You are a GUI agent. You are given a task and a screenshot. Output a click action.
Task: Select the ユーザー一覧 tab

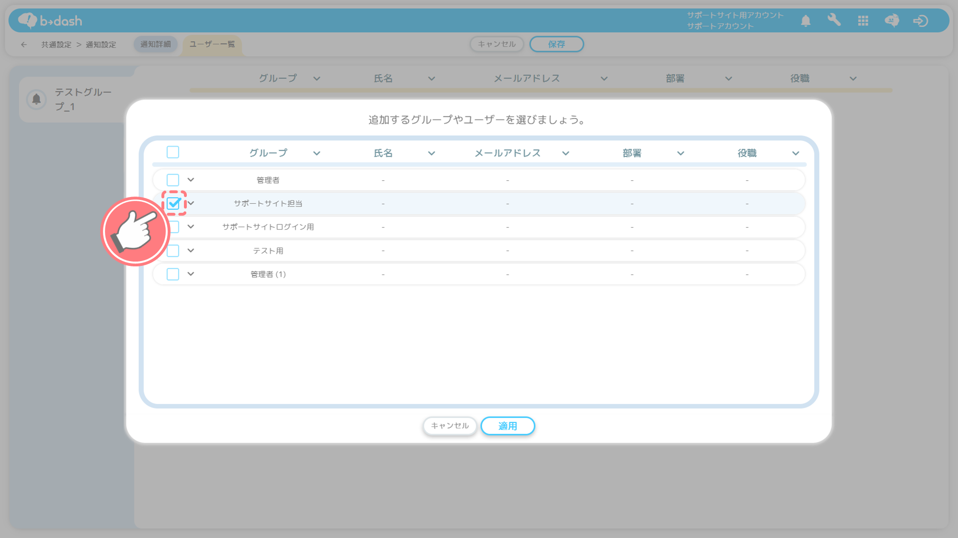[212, 44]
